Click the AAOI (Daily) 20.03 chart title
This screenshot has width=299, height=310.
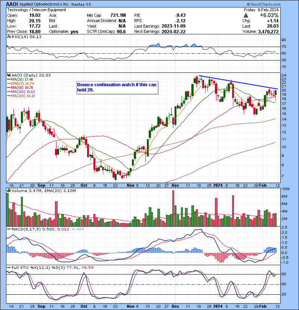point(31,75)
